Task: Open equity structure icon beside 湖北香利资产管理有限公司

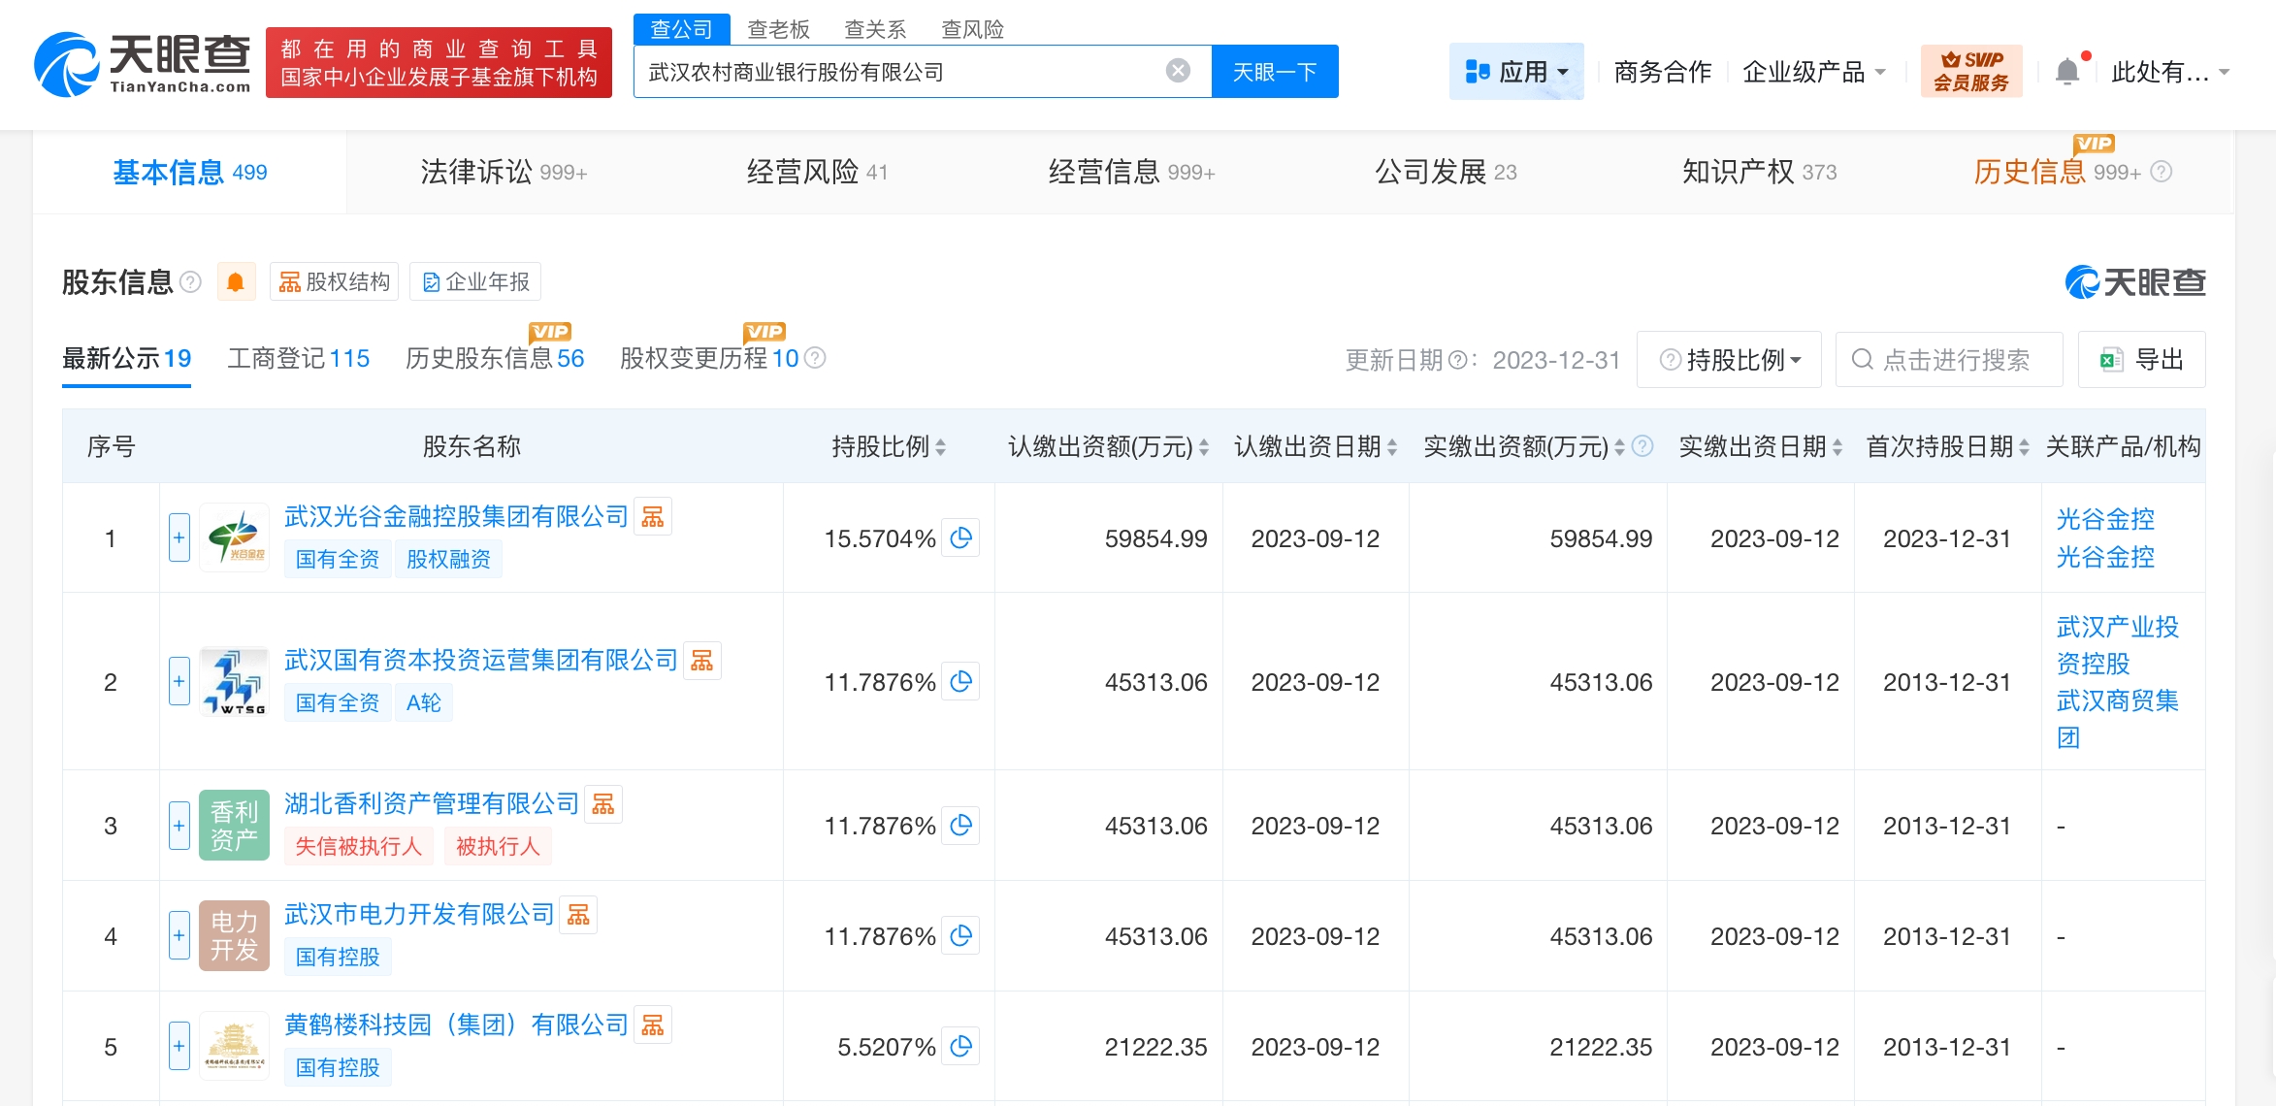Action: 603,804
